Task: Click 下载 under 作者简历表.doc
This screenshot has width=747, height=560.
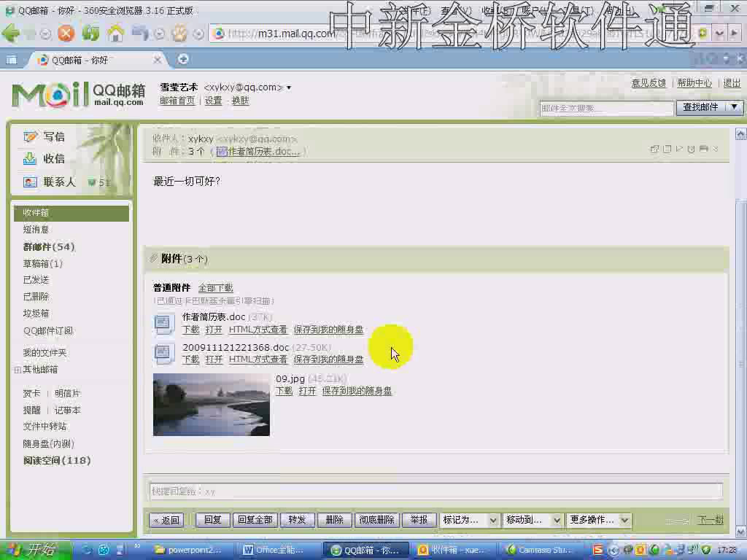Action: (190, 330)
